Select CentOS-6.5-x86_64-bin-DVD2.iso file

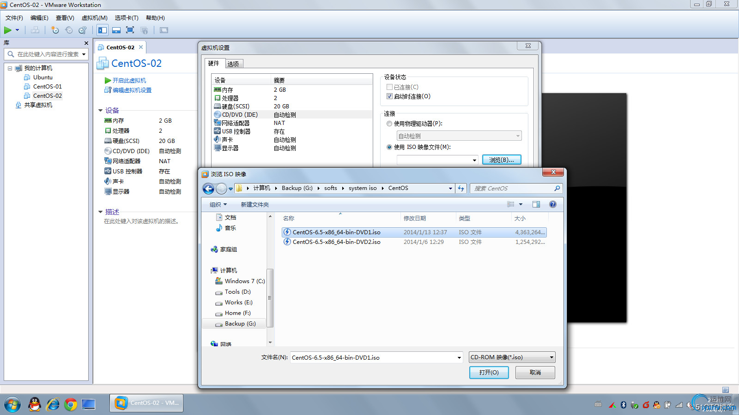point(414,242)
